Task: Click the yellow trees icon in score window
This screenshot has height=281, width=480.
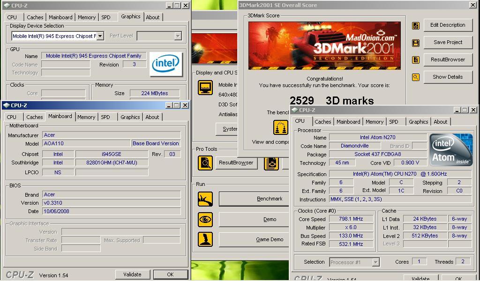Action: tap(280, 127)
